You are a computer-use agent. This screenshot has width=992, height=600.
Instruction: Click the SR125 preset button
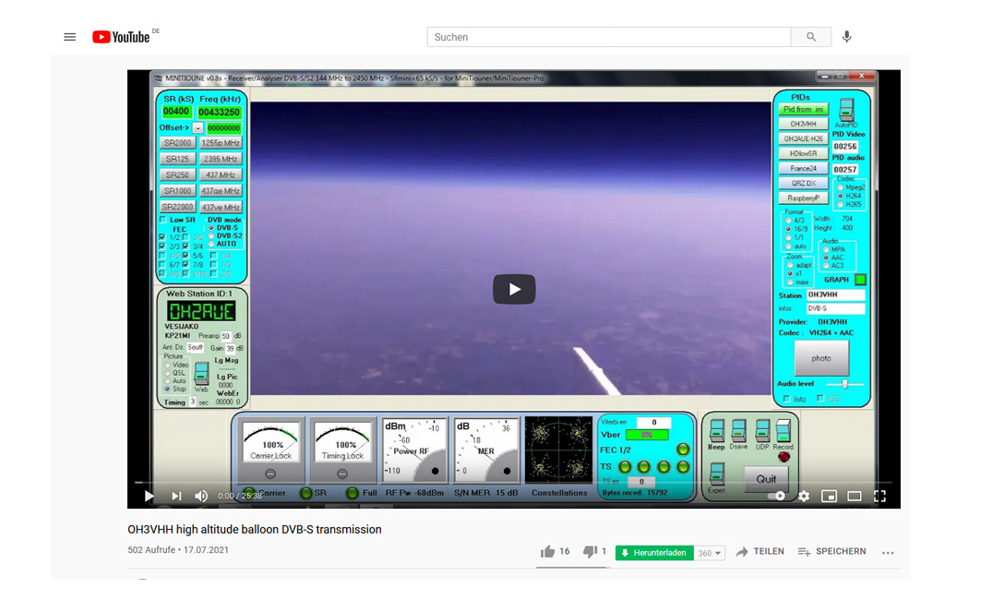click(177, 159)
